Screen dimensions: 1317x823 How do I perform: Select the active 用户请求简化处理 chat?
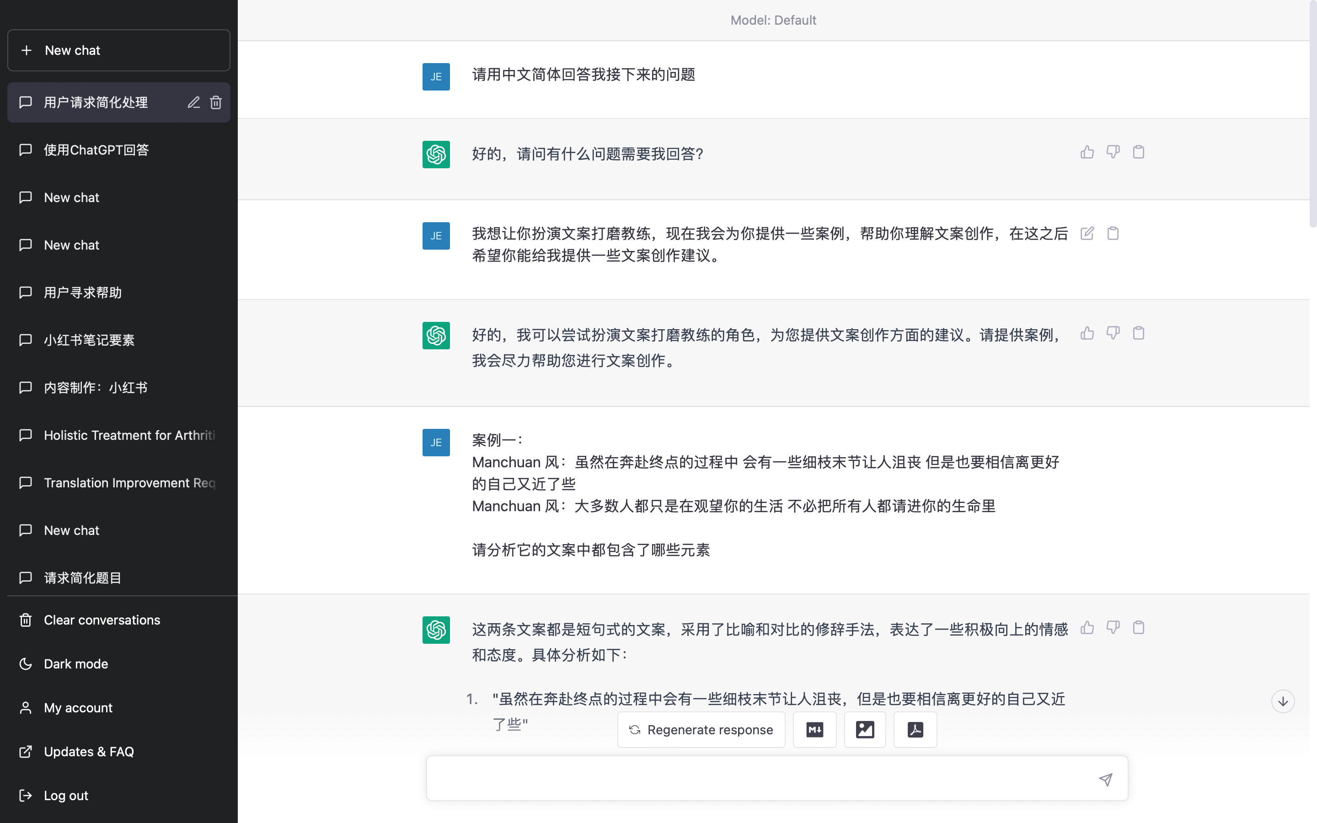click(x=118, y=102)
